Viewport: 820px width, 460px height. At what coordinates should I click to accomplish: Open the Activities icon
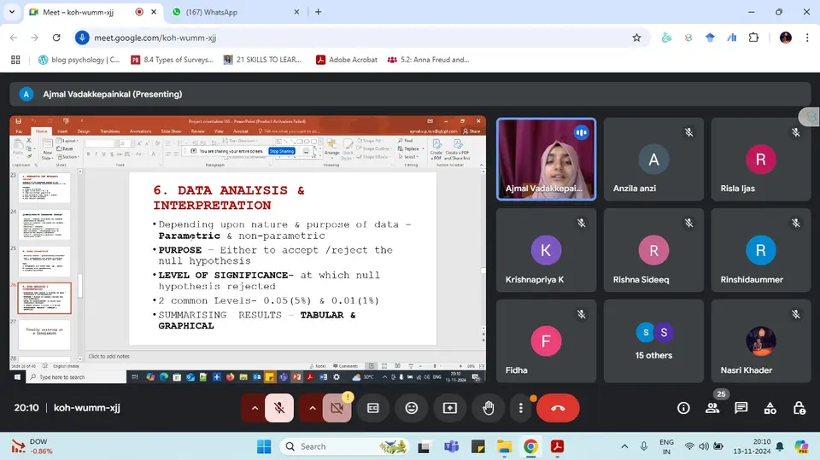[x=770, y=408]
